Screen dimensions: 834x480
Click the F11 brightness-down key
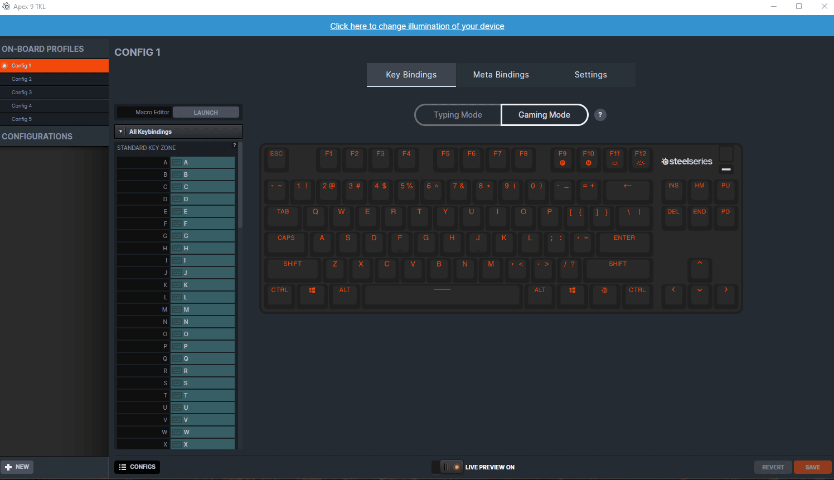614,159
